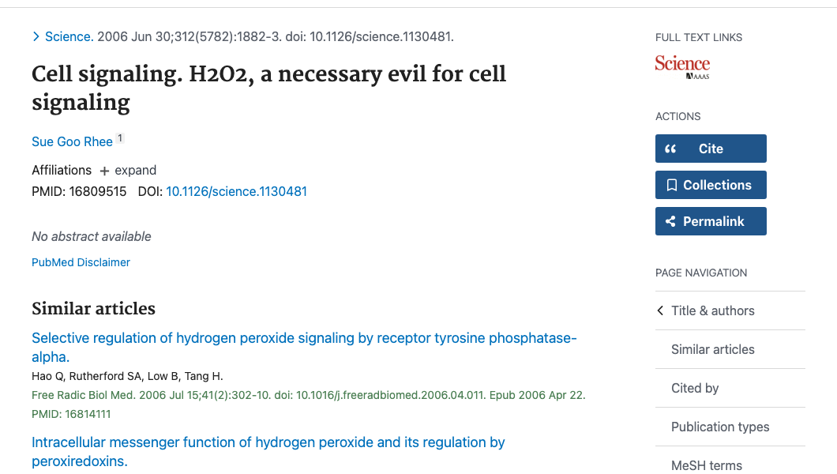Navigate to the Cited by section

point(695,388)
